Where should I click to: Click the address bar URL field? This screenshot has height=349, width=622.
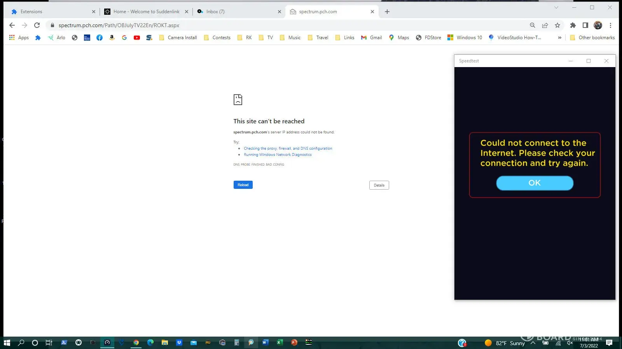(x=272, y=25)
